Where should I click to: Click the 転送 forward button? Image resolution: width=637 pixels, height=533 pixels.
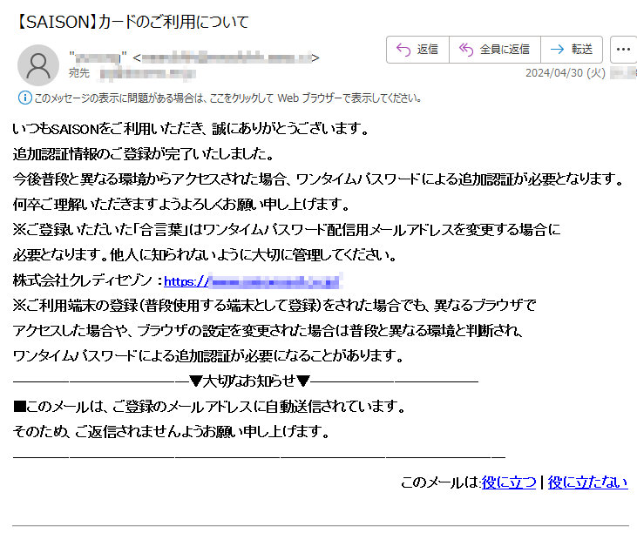(572, 50)
